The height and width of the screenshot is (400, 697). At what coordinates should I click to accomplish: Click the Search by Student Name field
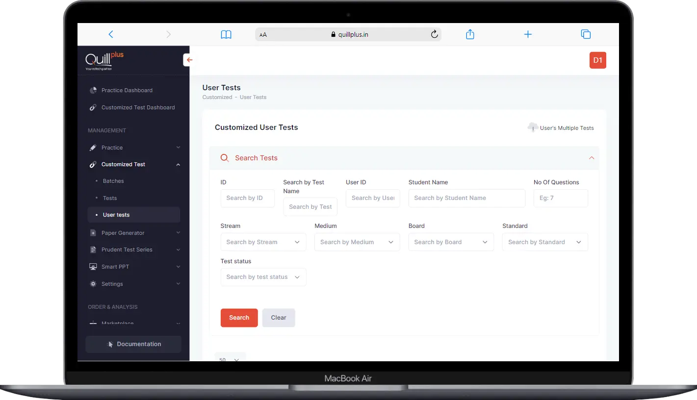[x=466, y=198]
